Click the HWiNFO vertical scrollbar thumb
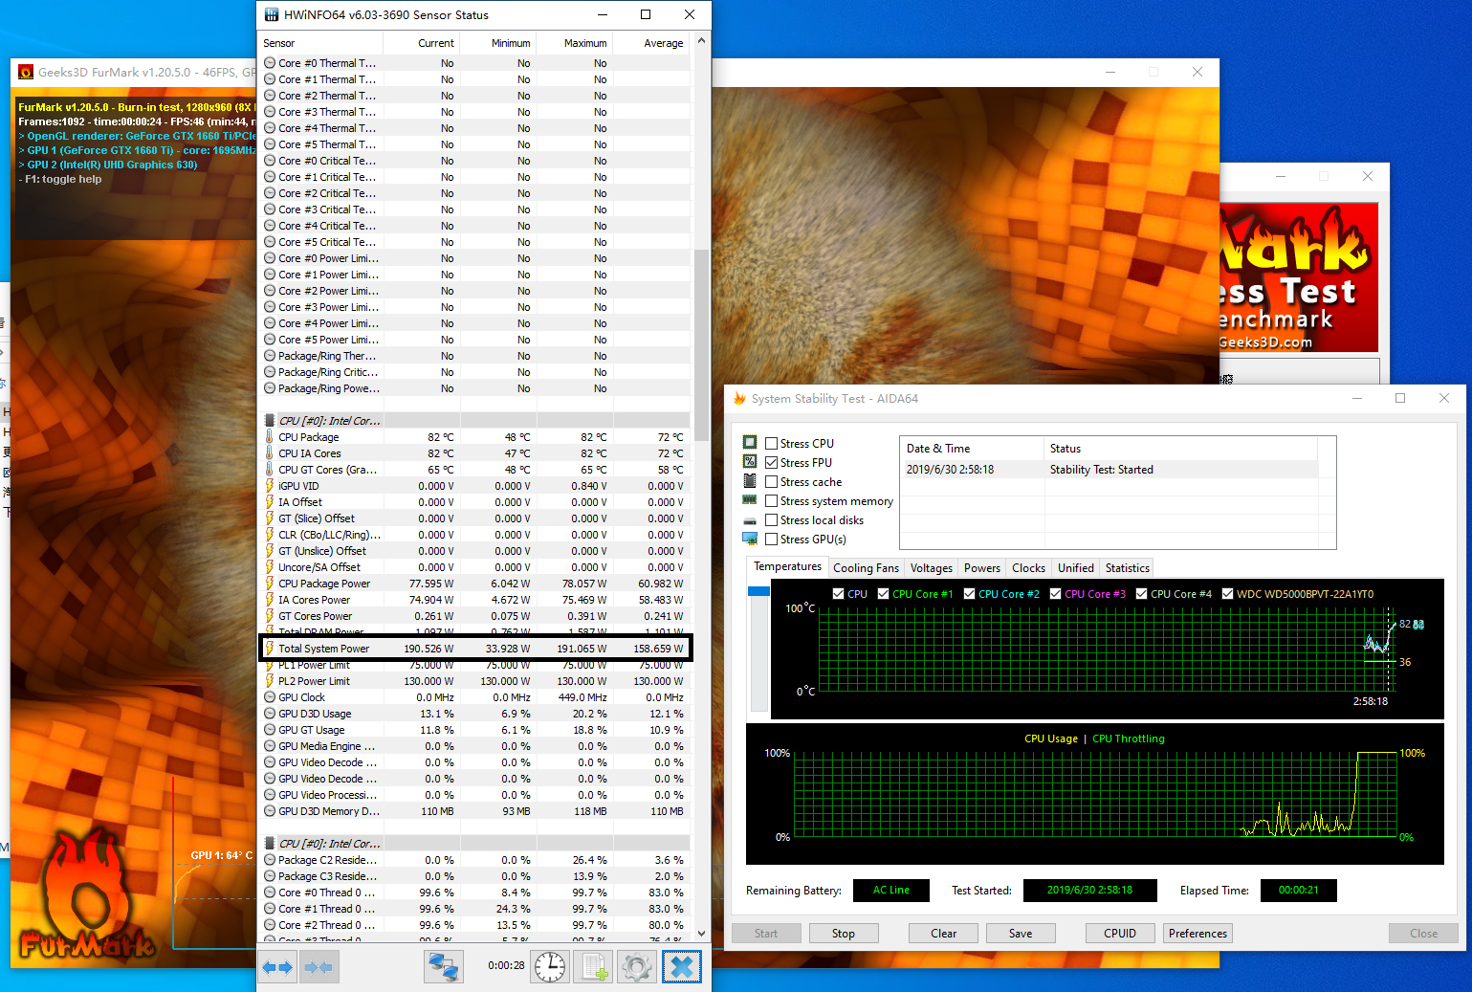Viewport: 1472px width, 992px height. (701, 344)
